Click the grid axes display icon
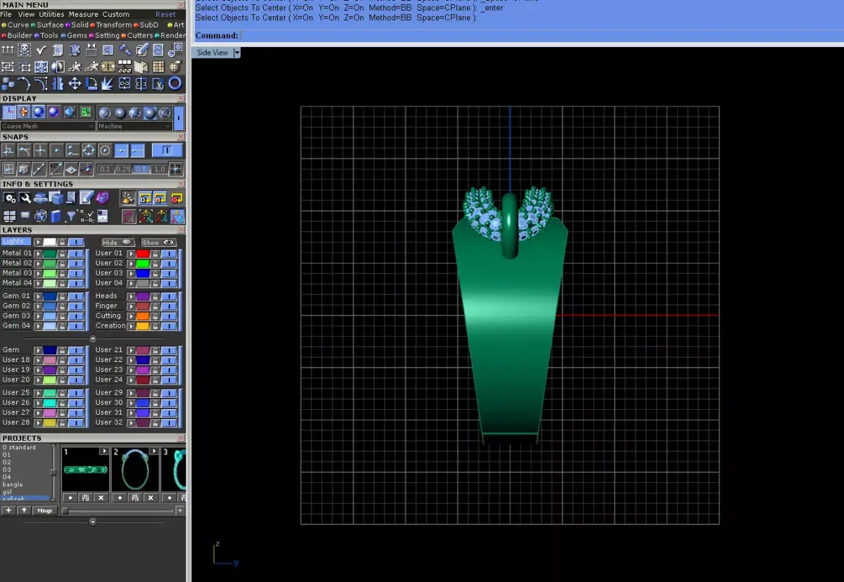 (9, 112)
